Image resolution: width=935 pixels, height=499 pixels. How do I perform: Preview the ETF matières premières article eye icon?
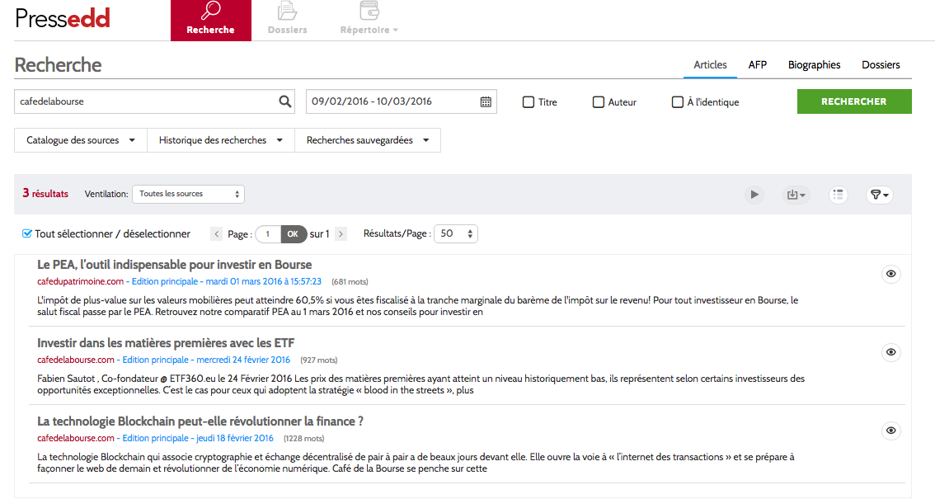coord(890,351)
